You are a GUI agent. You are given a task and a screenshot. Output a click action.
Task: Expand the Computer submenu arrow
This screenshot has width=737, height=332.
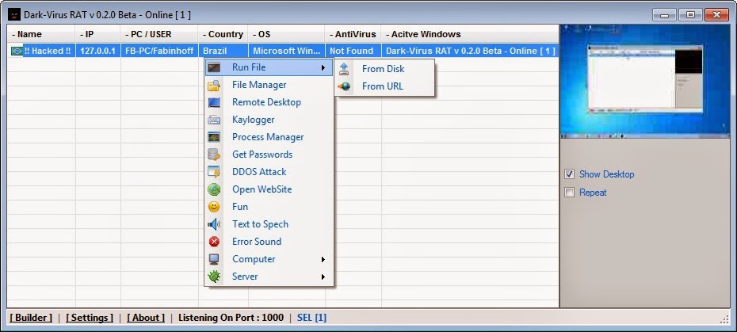point(323,260)
